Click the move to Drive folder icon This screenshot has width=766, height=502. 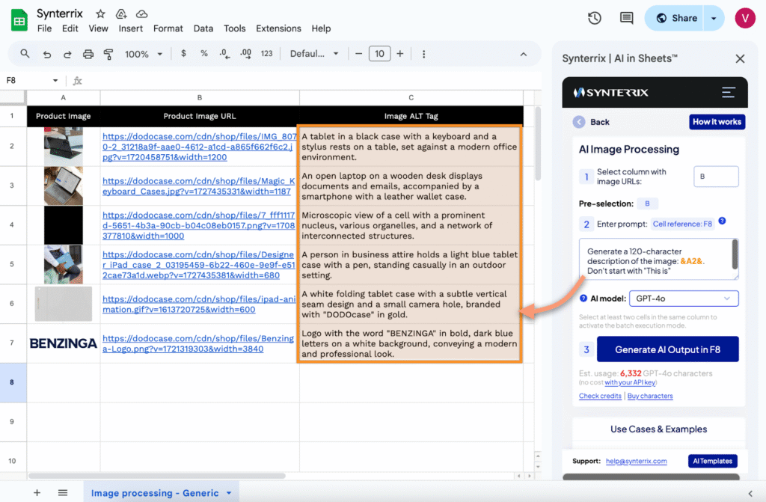coord(121,13)
